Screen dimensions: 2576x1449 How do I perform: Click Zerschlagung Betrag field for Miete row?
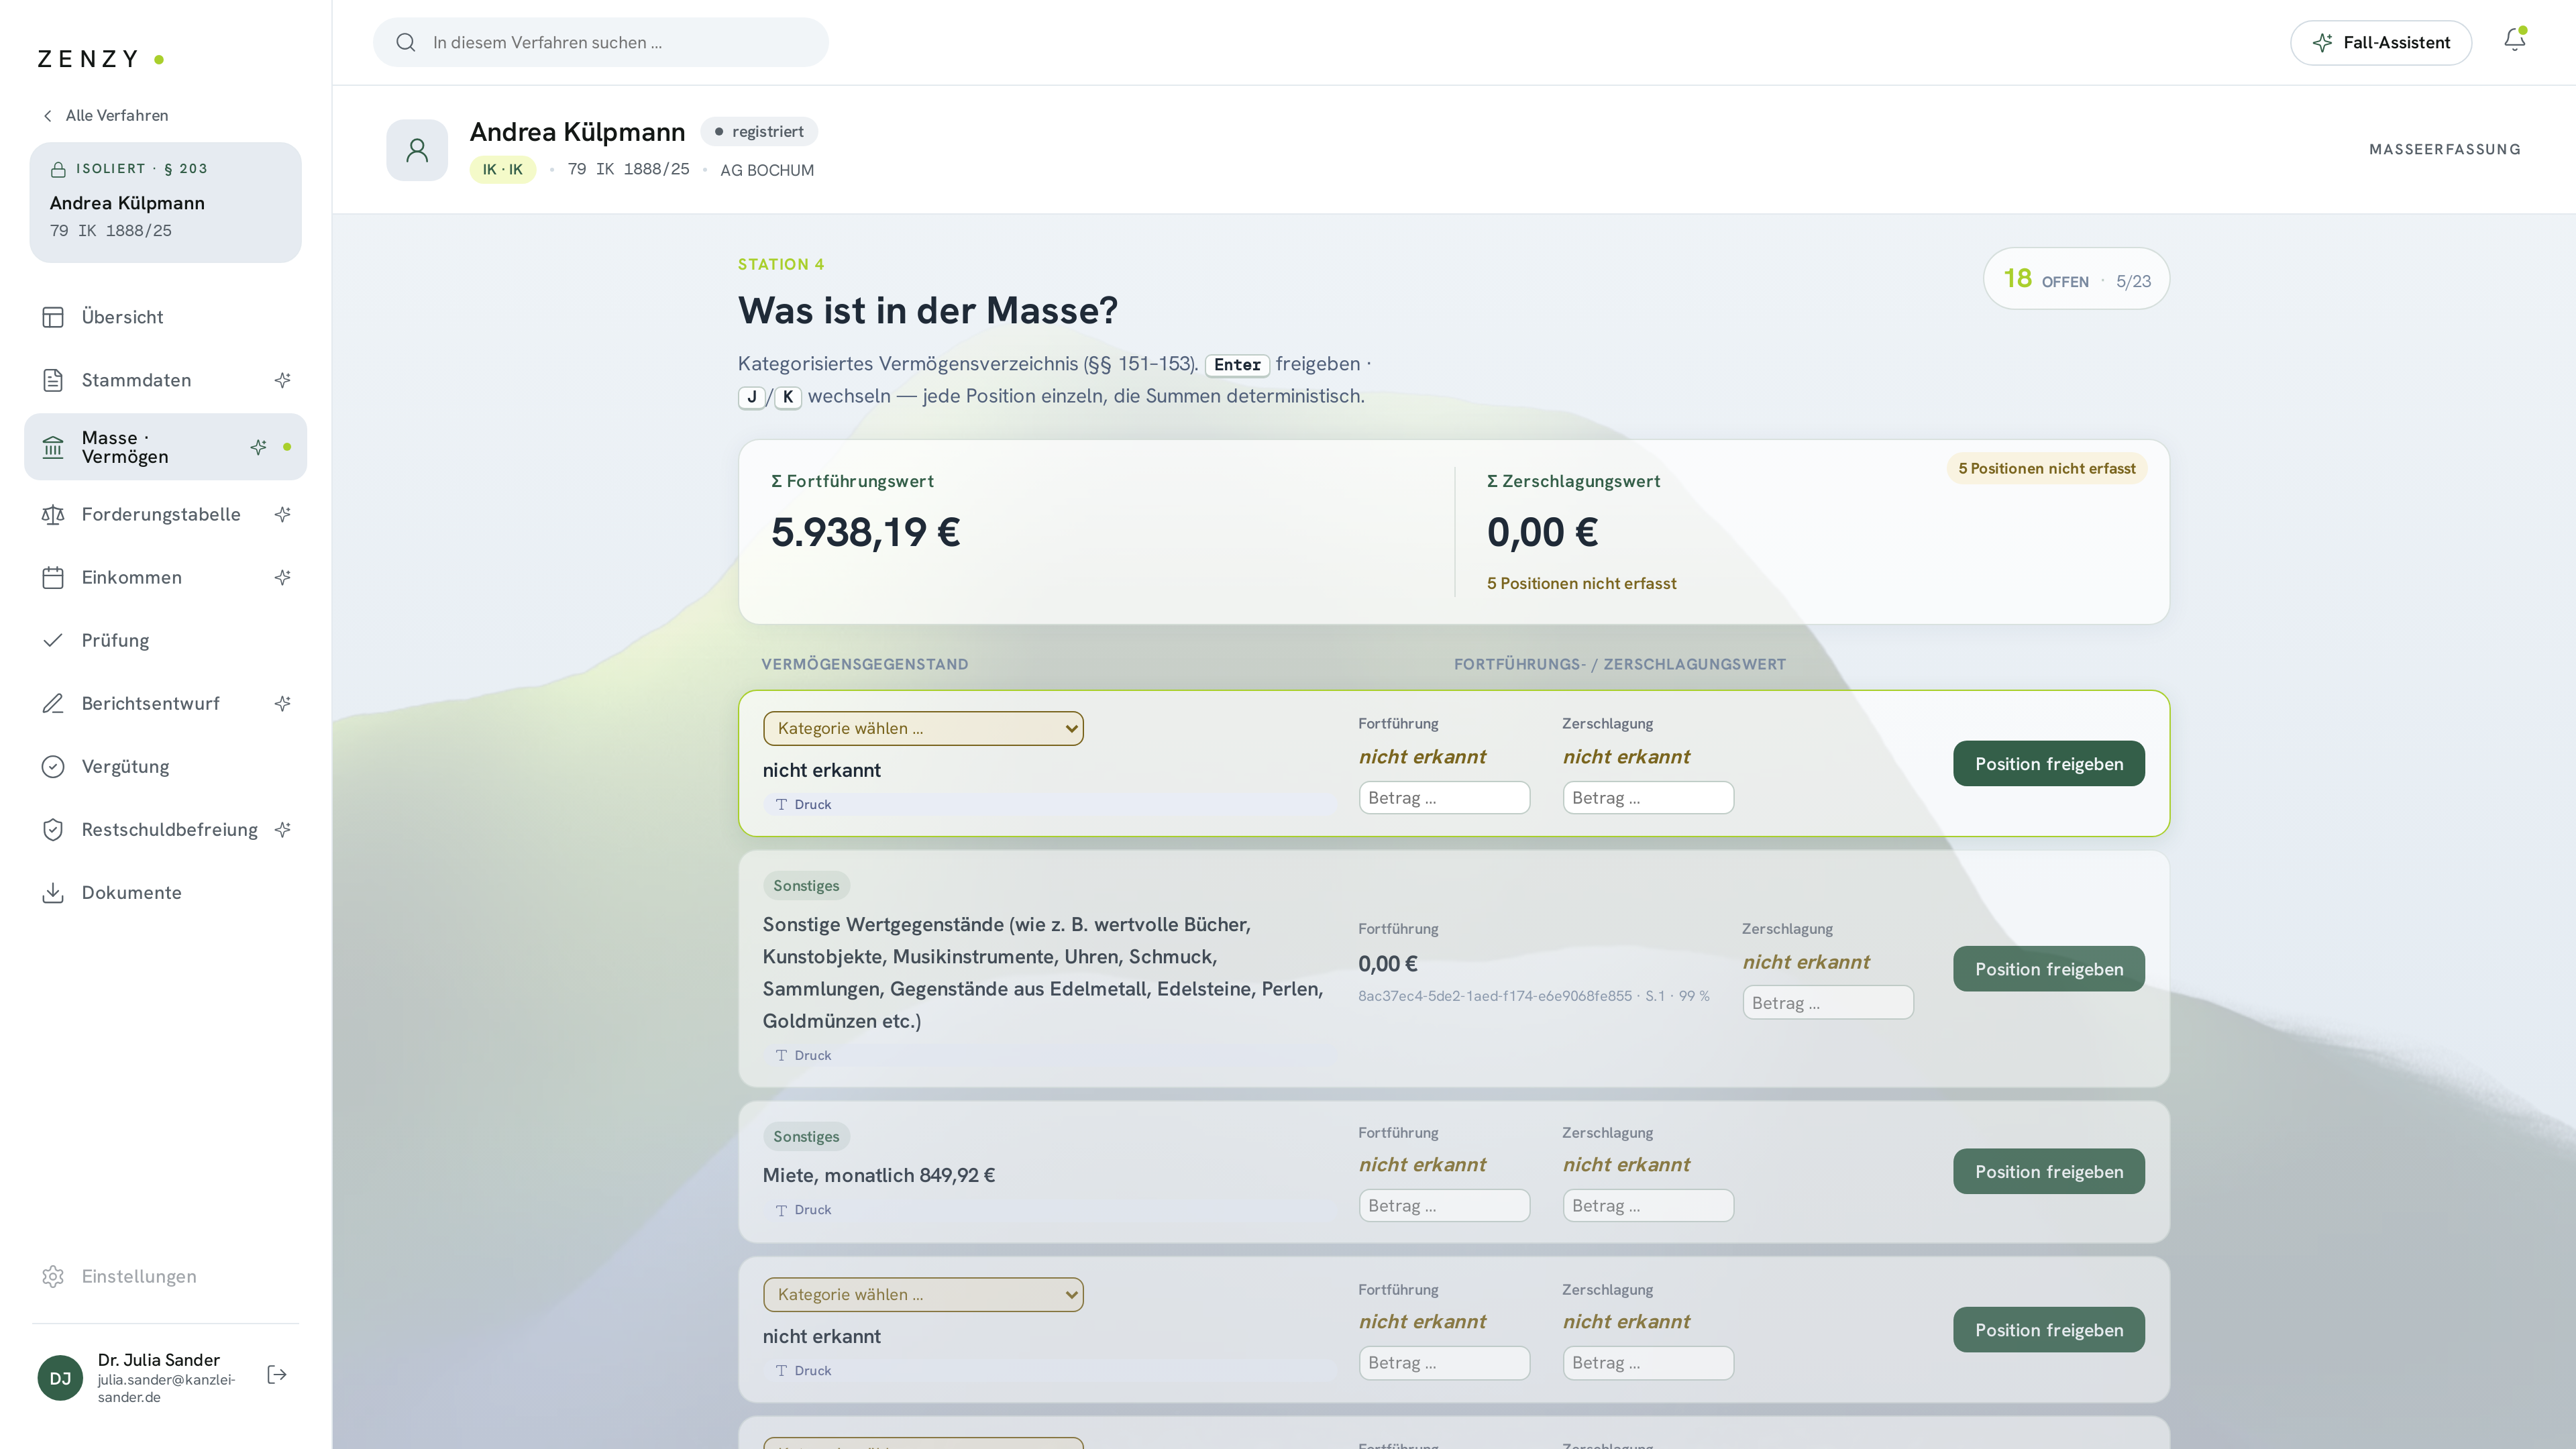coord(1648,1205)
